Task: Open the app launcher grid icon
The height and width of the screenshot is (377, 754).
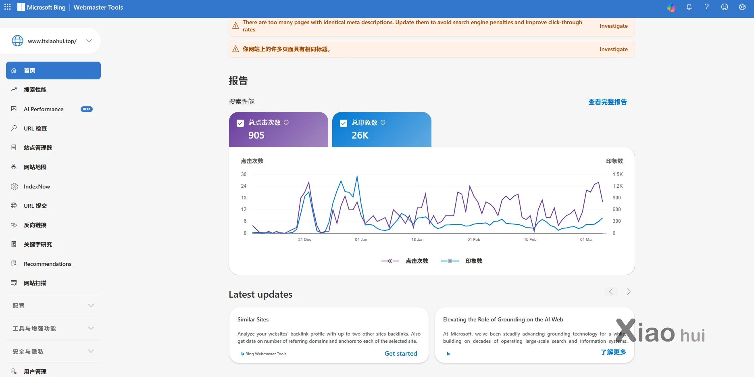Action: [8, 7]
